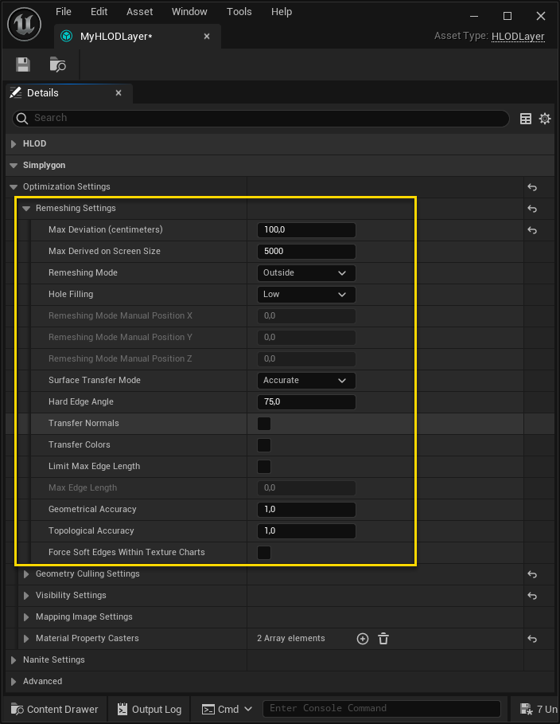The height and width of the screenshot is (724, 560).
Task: Expand Geometry Culling Settings
Action: pyautogui.click(x=26, y=573)
